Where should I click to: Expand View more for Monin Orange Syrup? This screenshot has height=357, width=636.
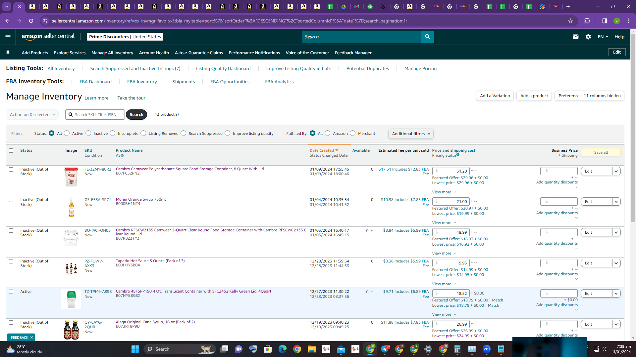click(x=444, y=223)
